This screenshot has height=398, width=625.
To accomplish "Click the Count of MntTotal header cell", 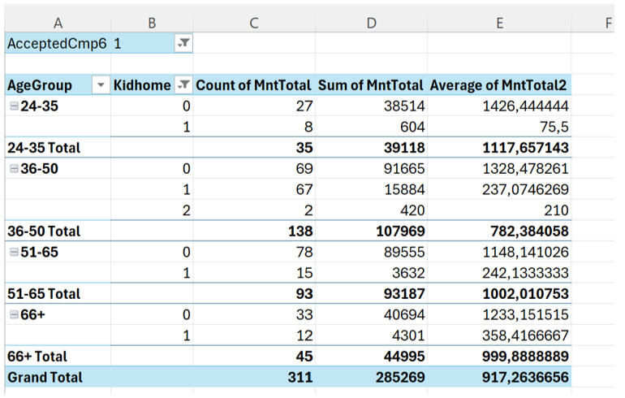I will (253, 85).
